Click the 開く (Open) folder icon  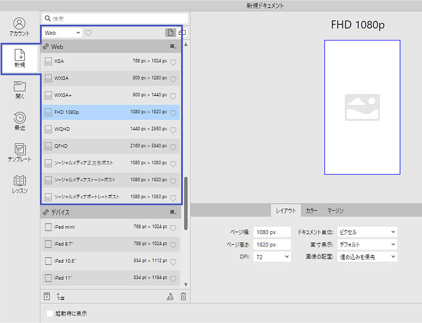pos(20,90)
